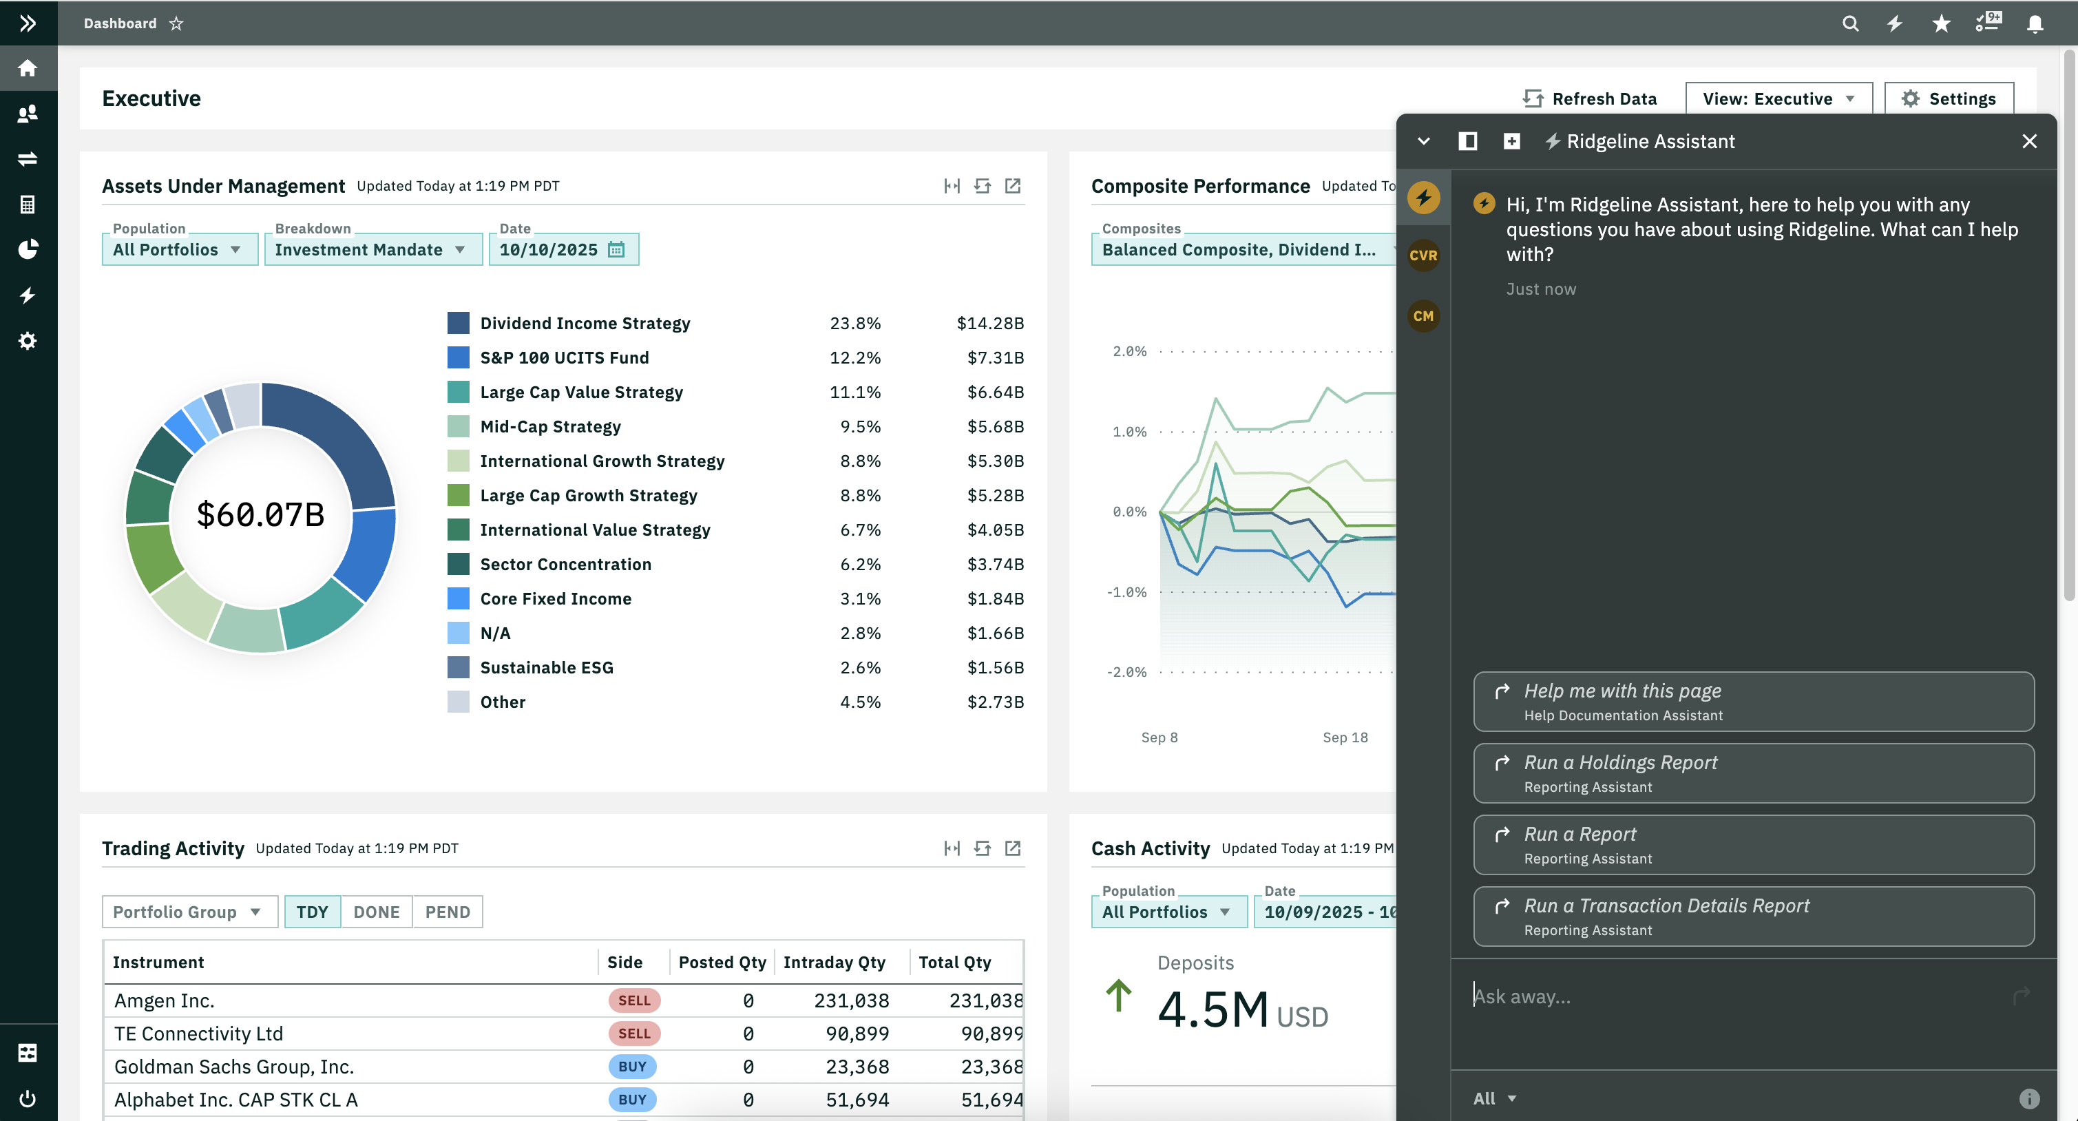Start a new chat in Ridgeline Assistant

(1511, 141)
